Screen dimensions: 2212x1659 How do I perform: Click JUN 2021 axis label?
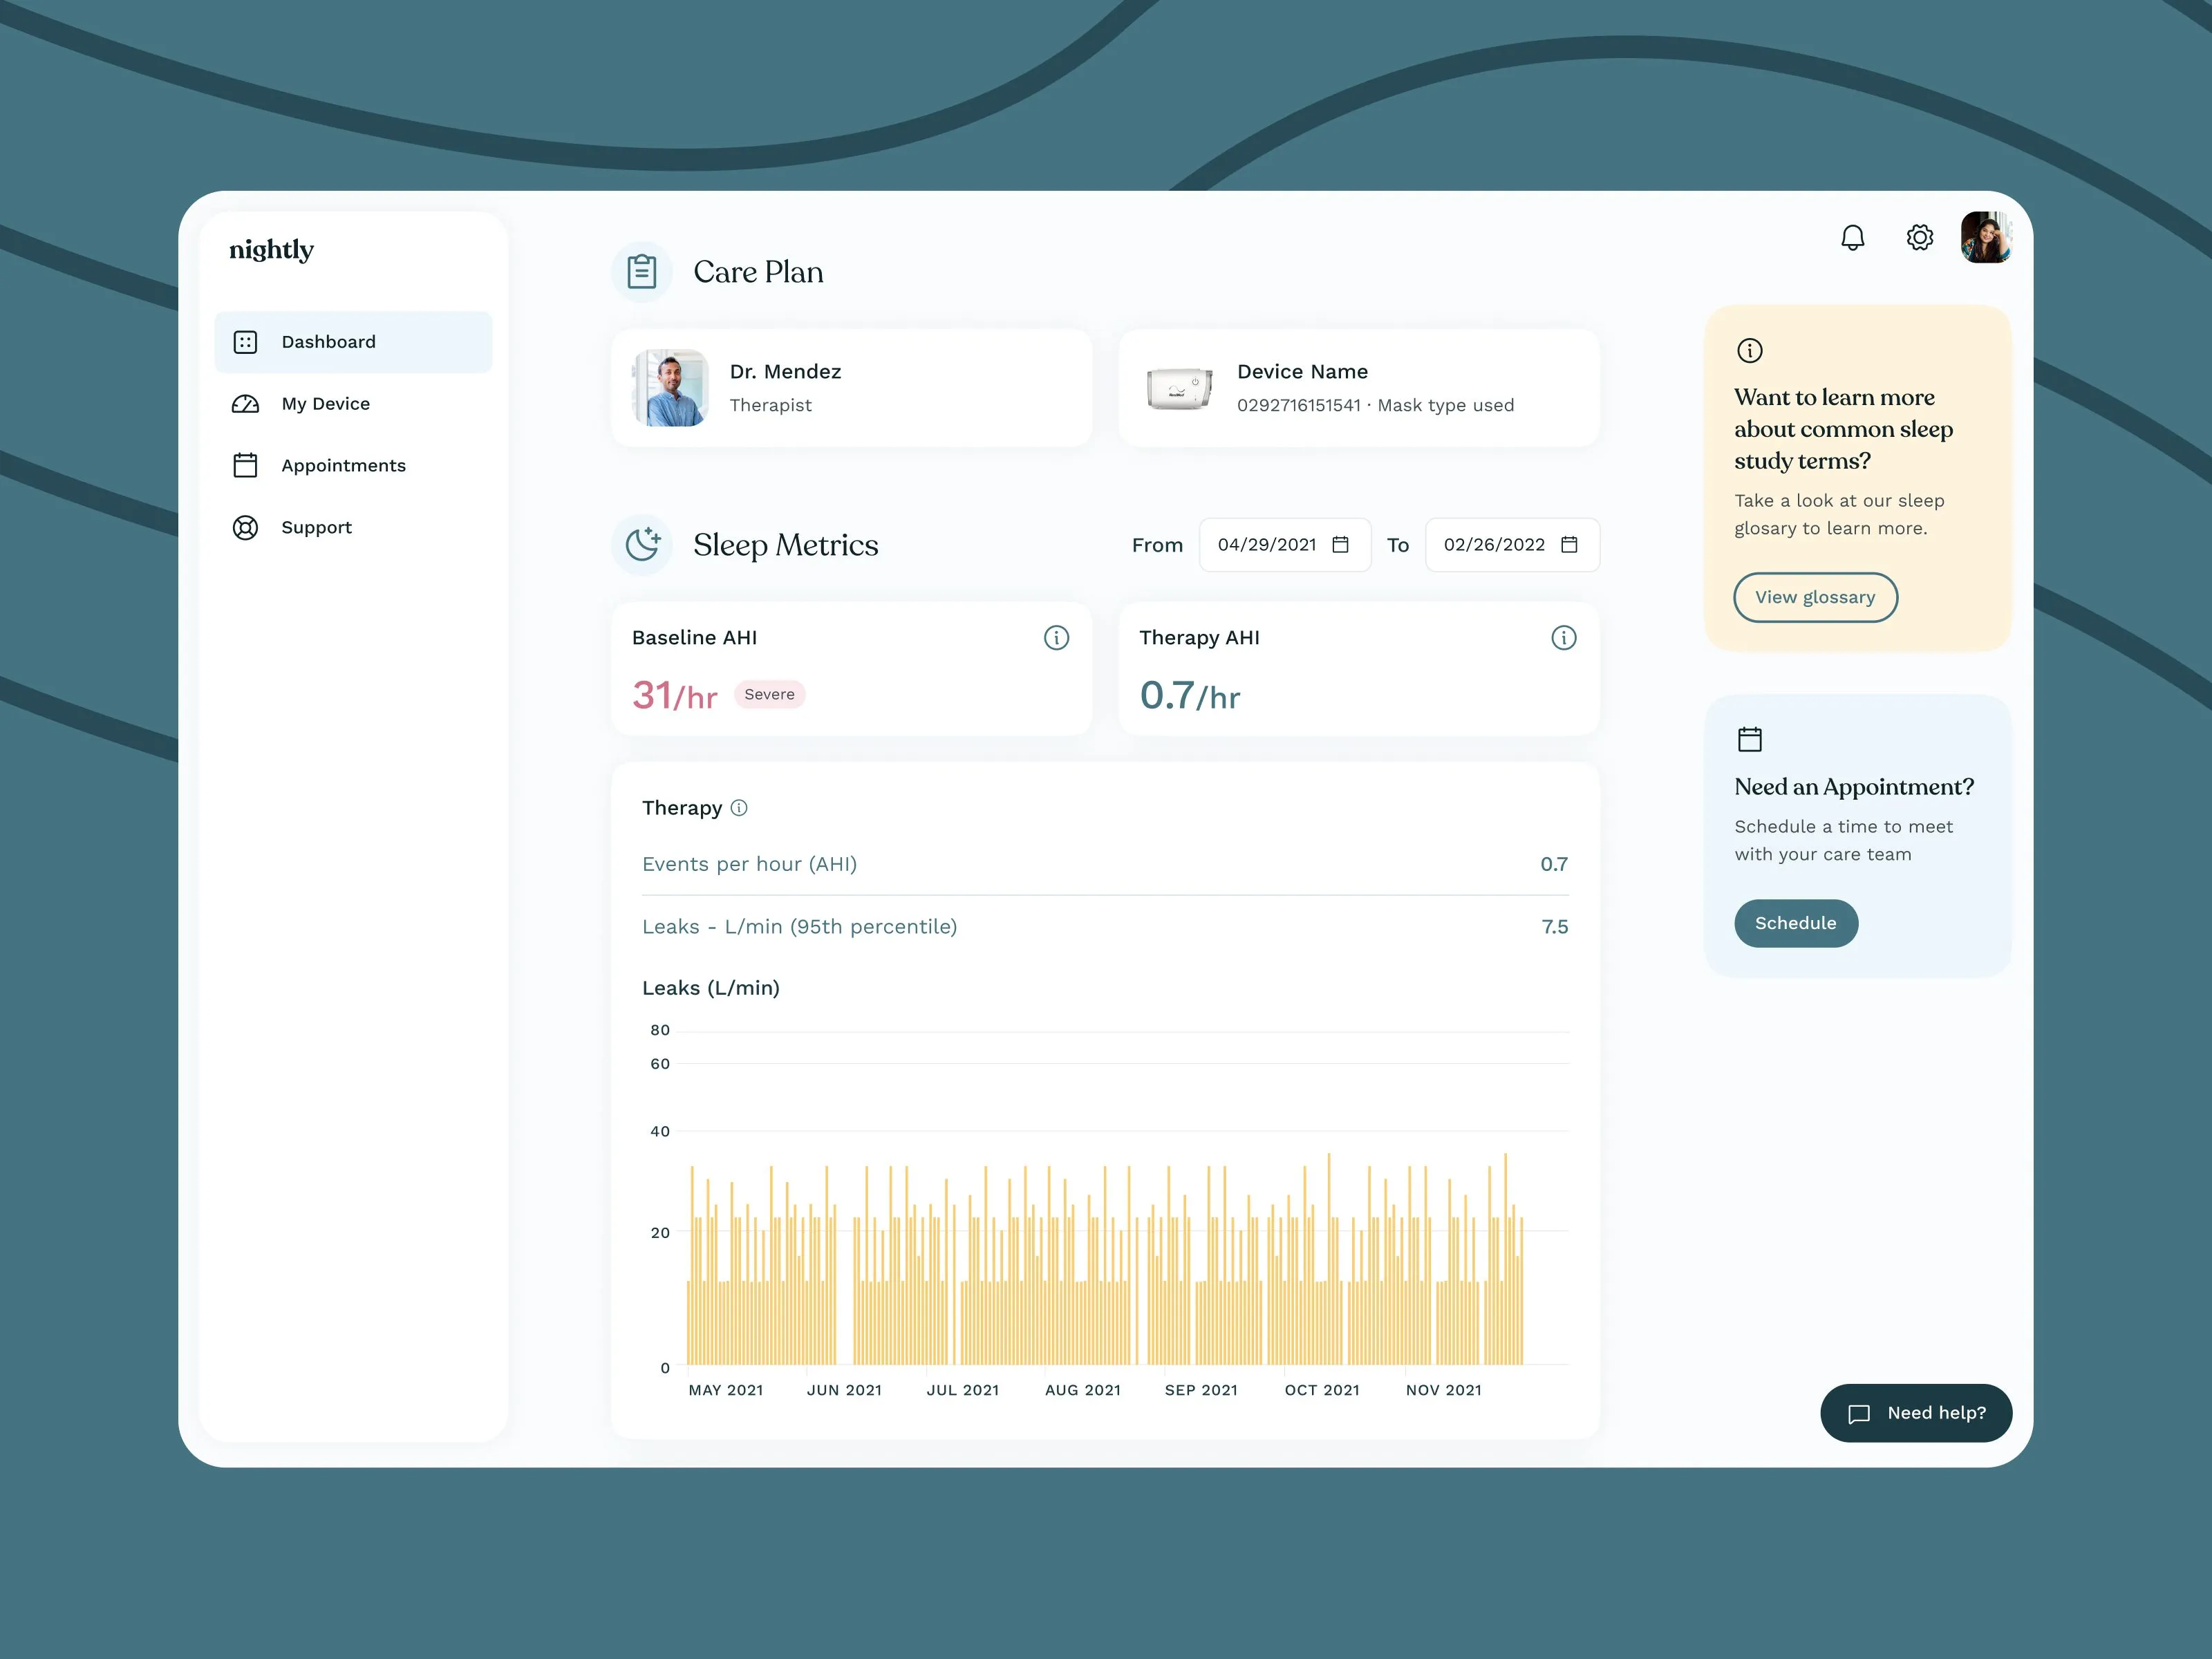[x=844, y=1390]
